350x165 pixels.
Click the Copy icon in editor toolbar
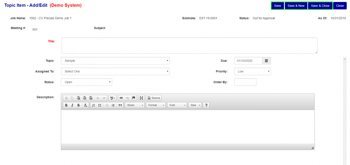(72, 98)
